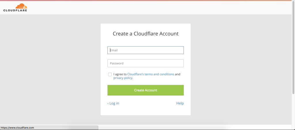This screenshot has width=295, height=130.
Task: Open the Help link
Action: [180, 103]
